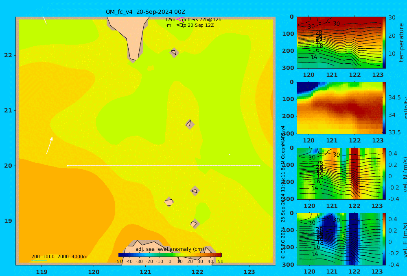The width and height of the screenshot is (407, 276).
Task: Click the '12m' legend label
Action: 170,19
